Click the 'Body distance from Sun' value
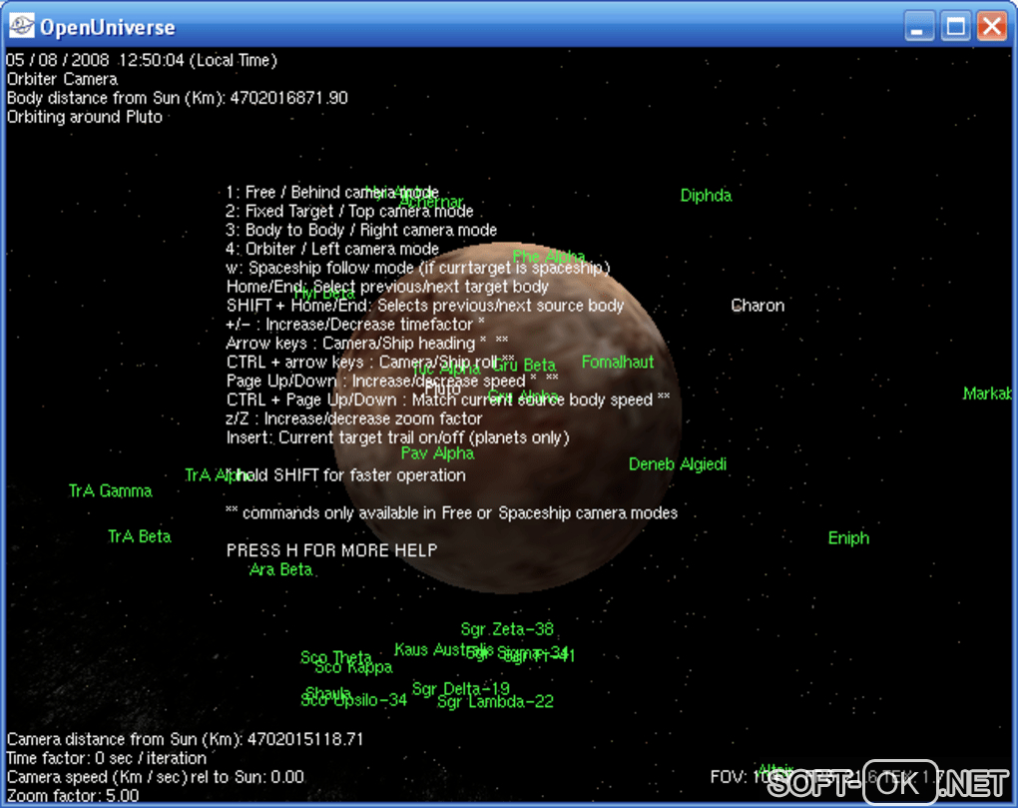Viewport: 1018px width, 808px height. 288,98
